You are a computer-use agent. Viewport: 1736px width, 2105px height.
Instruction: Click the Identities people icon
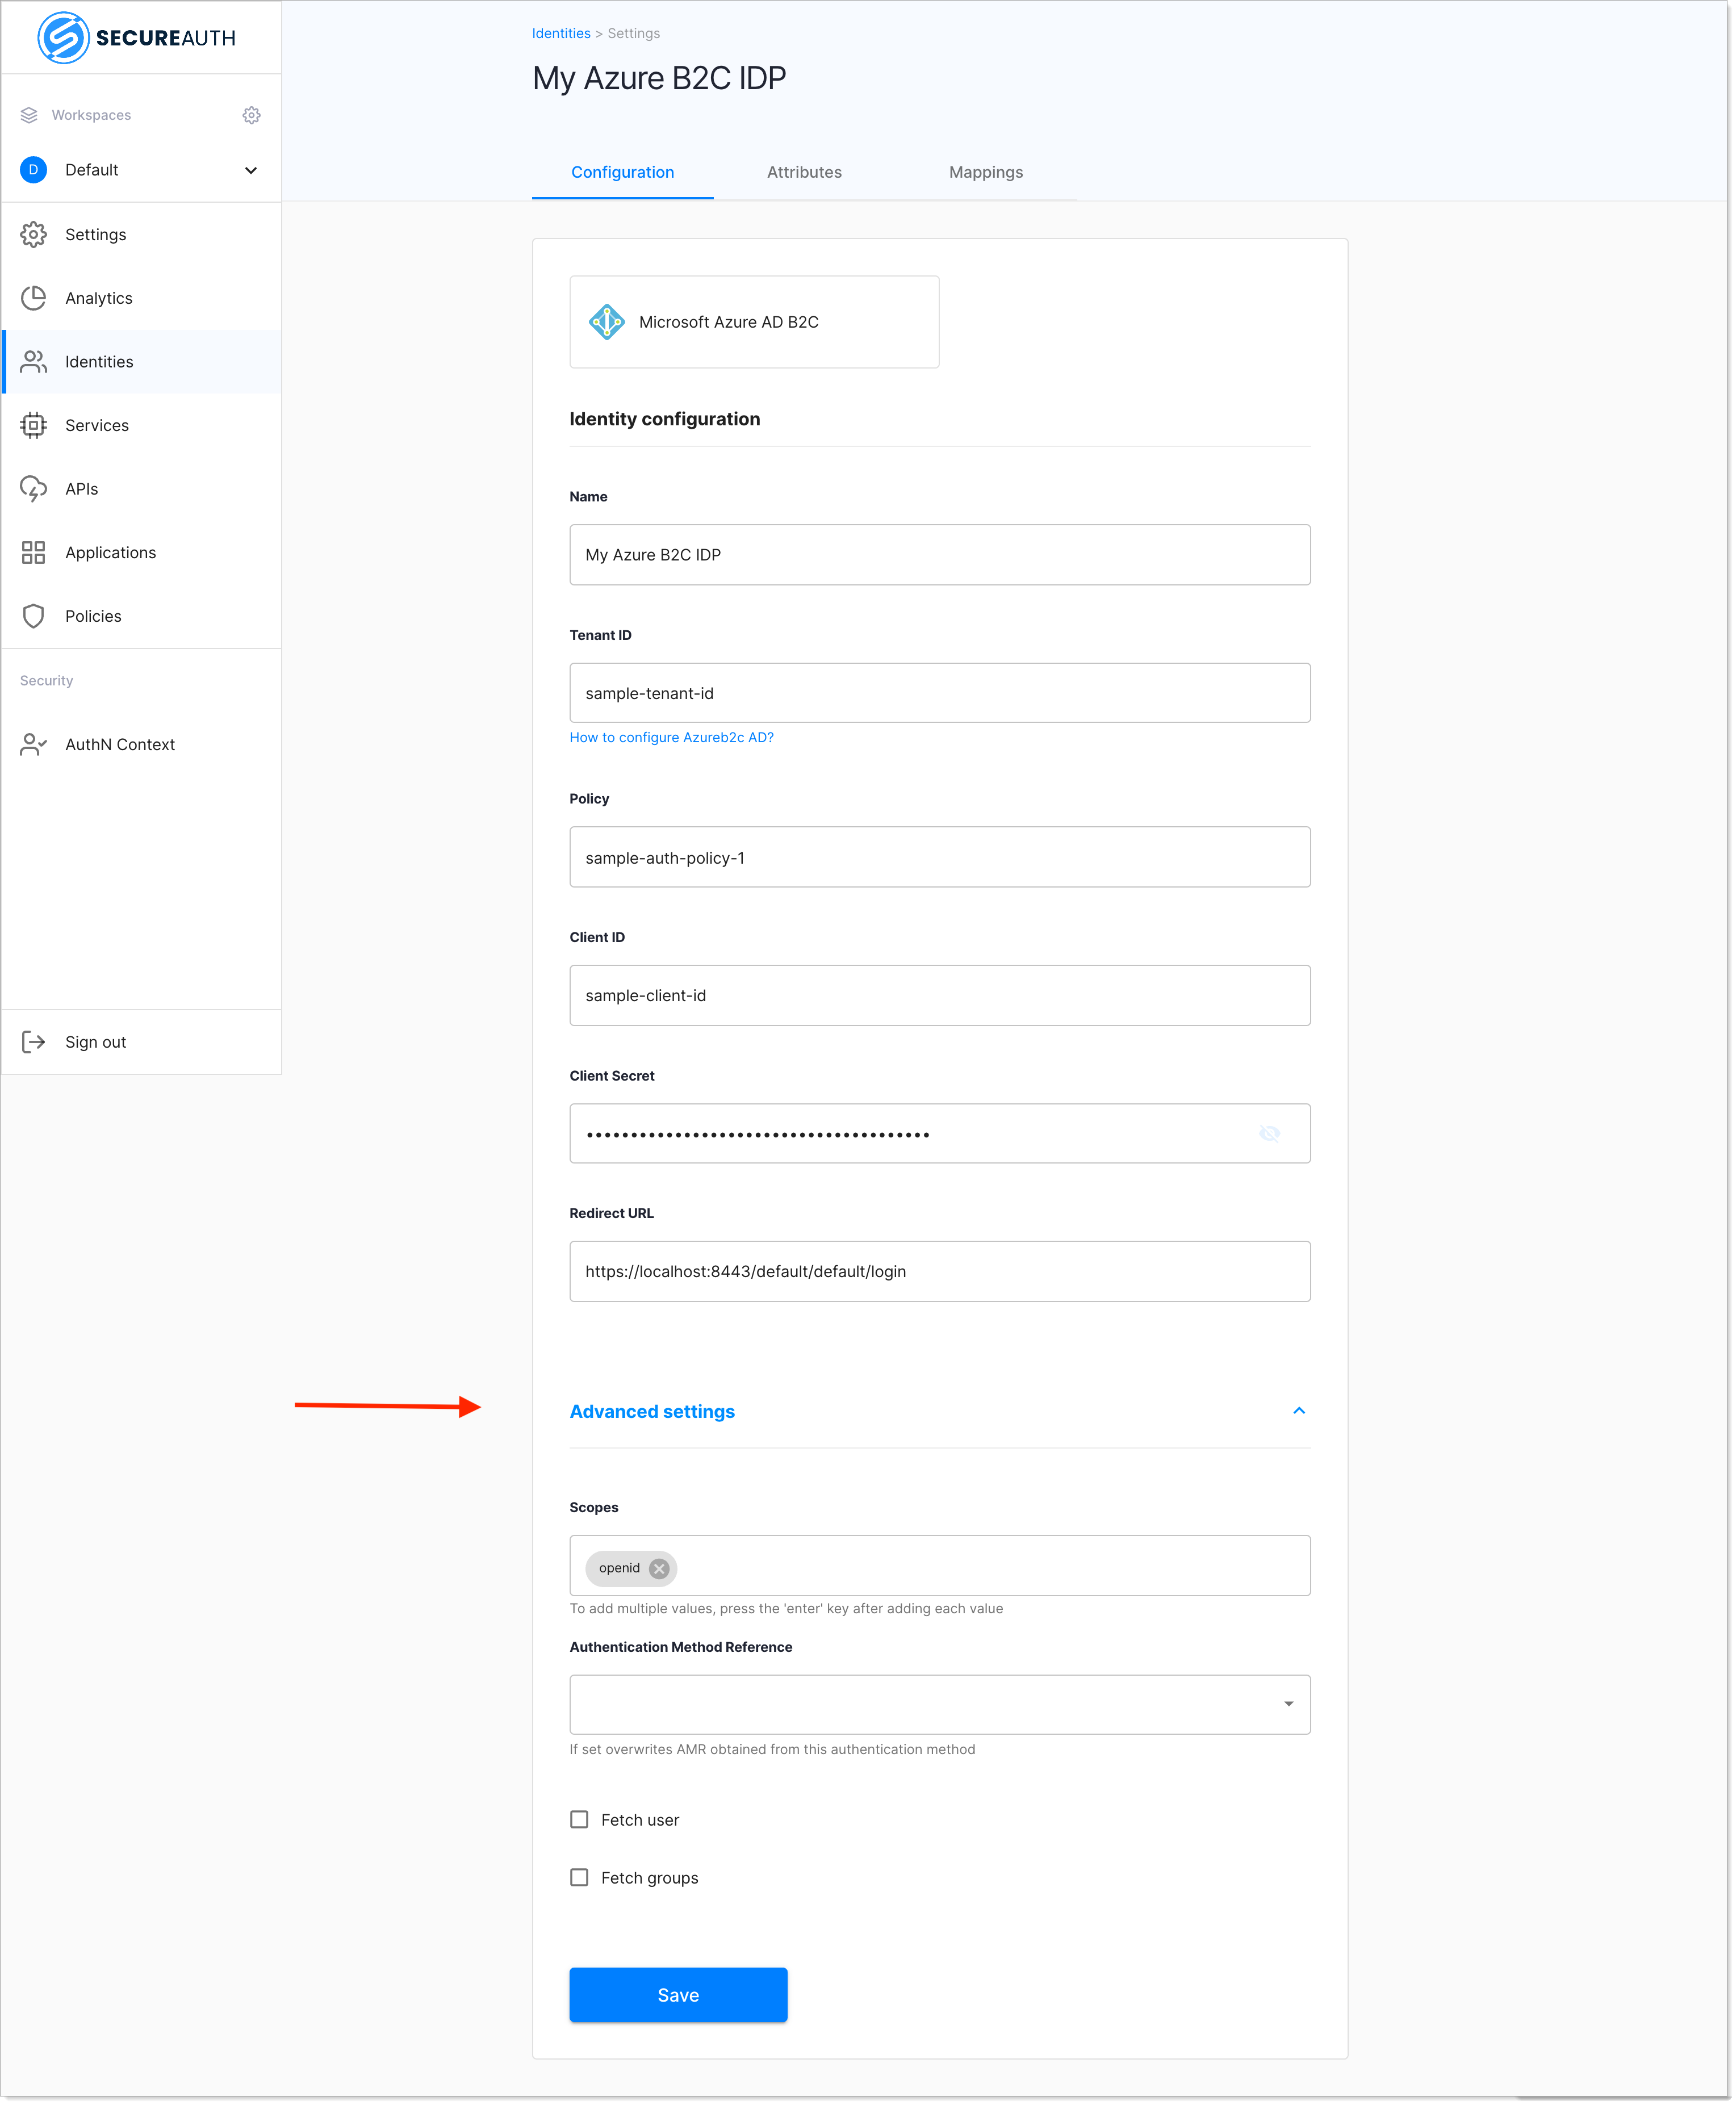33,362
